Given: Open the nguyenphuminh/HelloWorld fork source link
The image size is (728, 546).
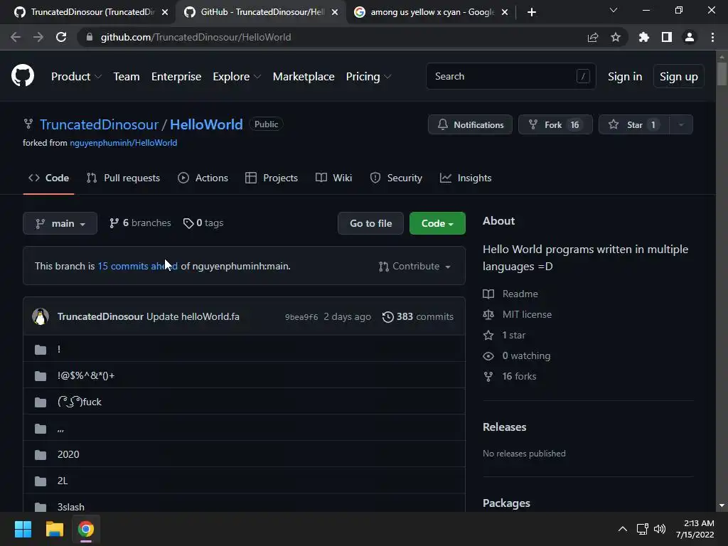Looking at the screenshot, I should (x=124, y=143).
